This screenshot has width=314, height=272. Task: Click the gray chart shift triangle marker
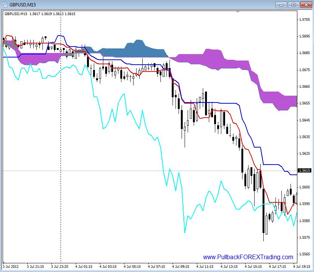coord(238,12)
